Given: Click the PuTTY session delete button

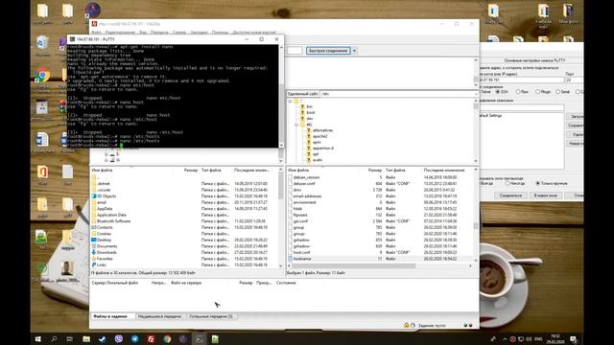Looking at the screenshot, I should tap(576, 134).
